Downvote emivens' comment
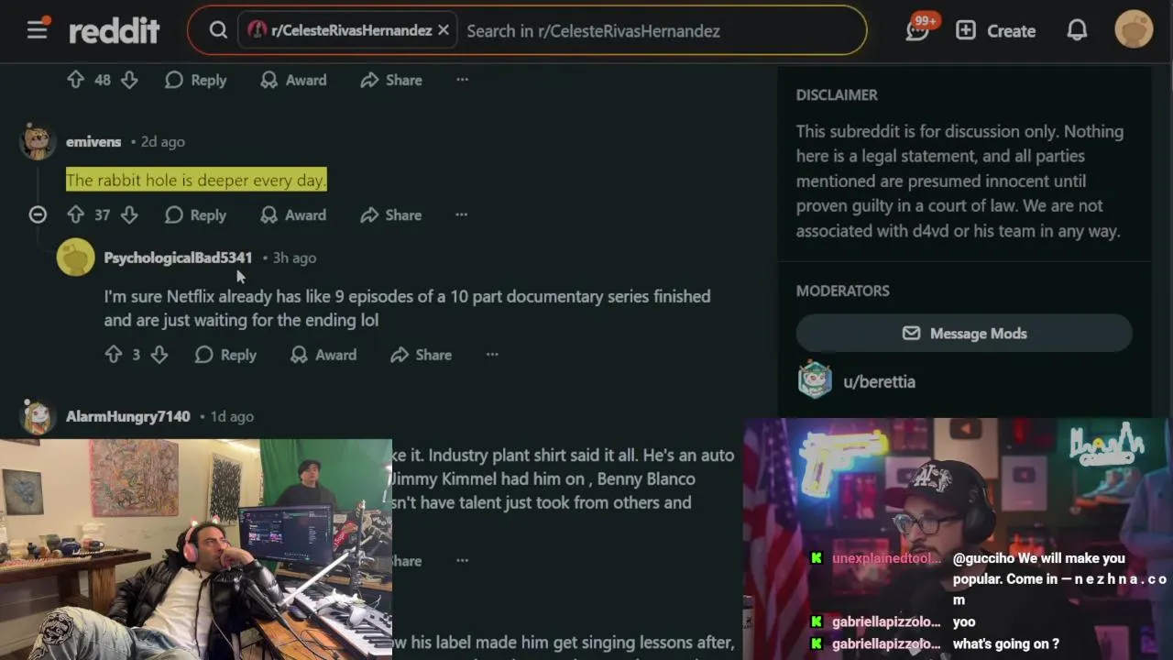The height and width of the screenshot is (660, 1173). pos(129,214)
